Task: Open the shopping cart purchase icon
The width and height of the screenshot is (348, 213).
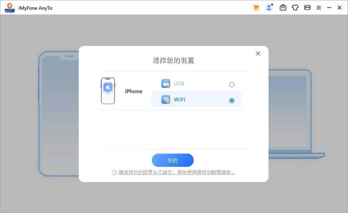Action: click(256, 8)
